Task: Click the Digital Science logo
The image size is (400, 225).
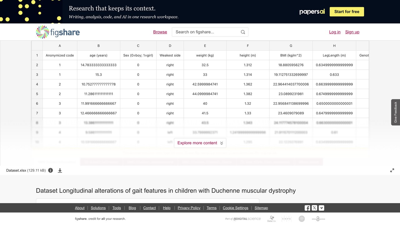Action: point(243,219)
